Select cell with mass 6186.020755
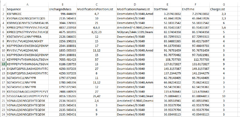The width and height of the screenshot is (240, 117). pos(62,64)
